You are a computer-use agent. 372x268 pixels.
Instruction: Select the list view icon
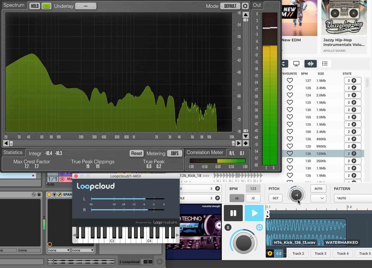325,64
